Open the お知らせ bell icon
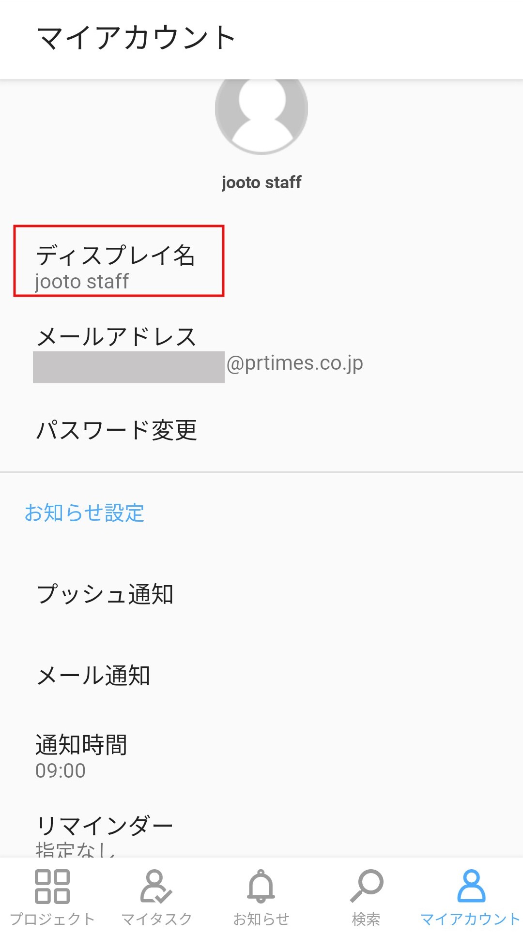The image size is (523, 935). tap(261, 886)
